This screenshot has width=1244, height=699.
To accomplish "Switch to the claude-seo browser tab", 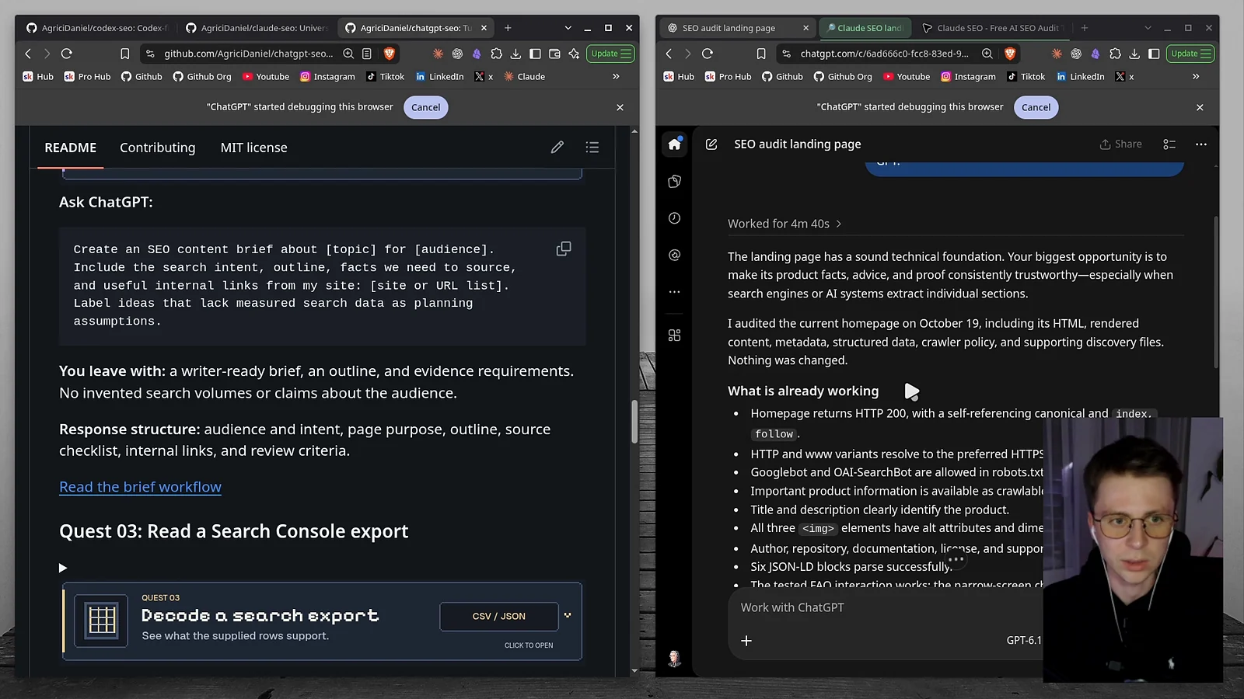I will coord(257,28).
